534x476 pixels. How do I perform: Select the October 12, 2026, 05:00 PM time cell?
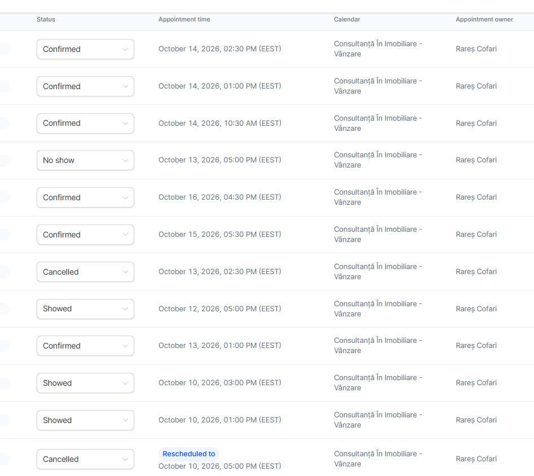220,308
